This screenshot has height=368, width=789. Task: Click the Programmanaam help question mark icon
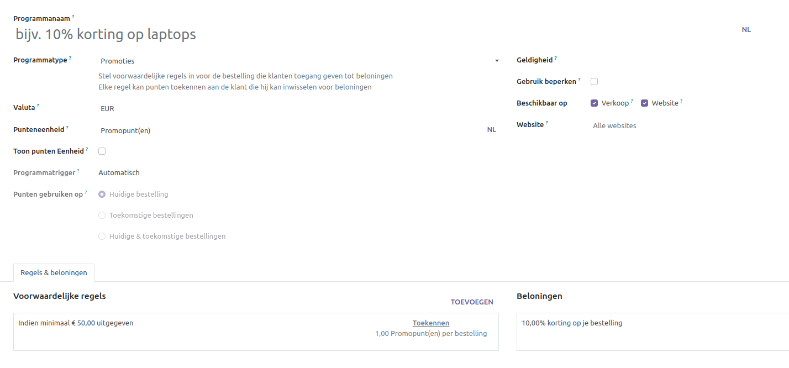(73, 17)
